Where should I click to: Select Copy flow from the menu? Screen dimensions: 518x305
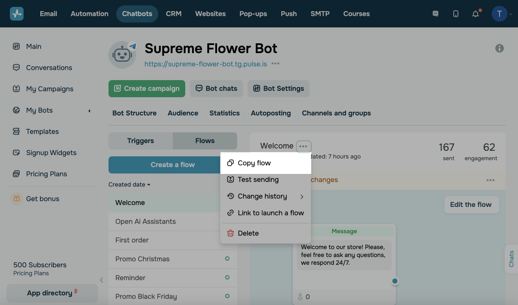[x=254, y=163]
